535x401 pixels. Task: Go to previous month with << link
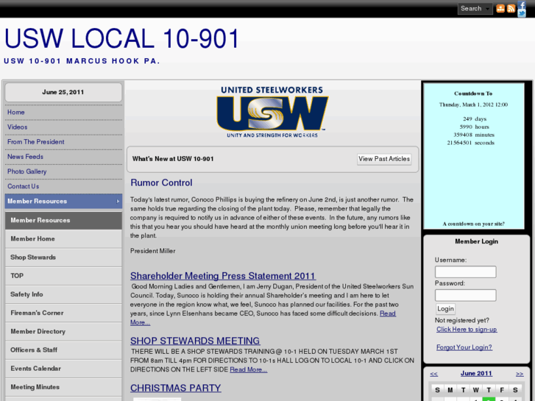pyautogui.click(x=433, y=374)
